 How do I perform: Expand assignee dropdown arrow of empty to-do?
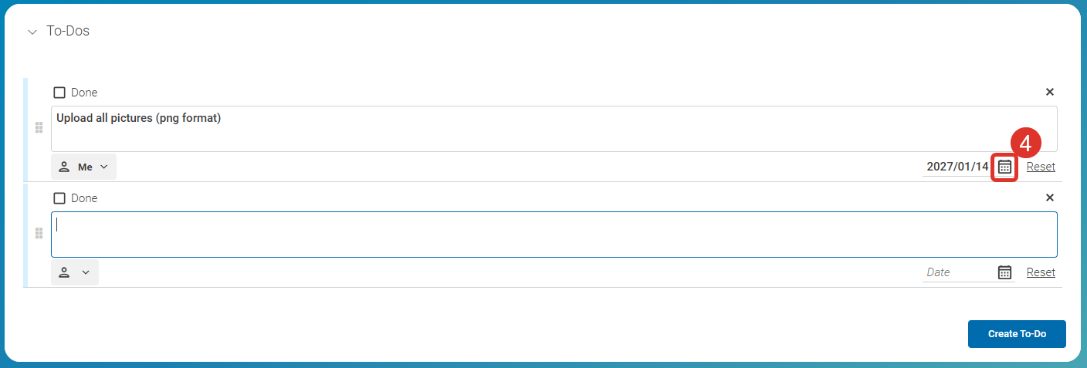coord(86,272)
